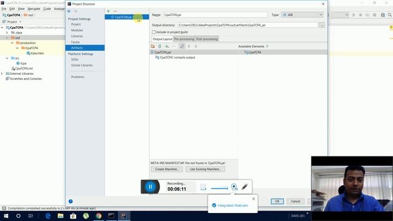This screenshot has width=393, height=221.
Task: Collapse the CpaTCPA project root node
Action: tap(2, 28)
